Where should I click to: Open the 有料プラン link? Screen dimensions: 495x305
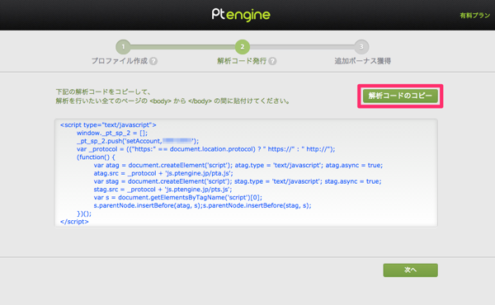474,16
